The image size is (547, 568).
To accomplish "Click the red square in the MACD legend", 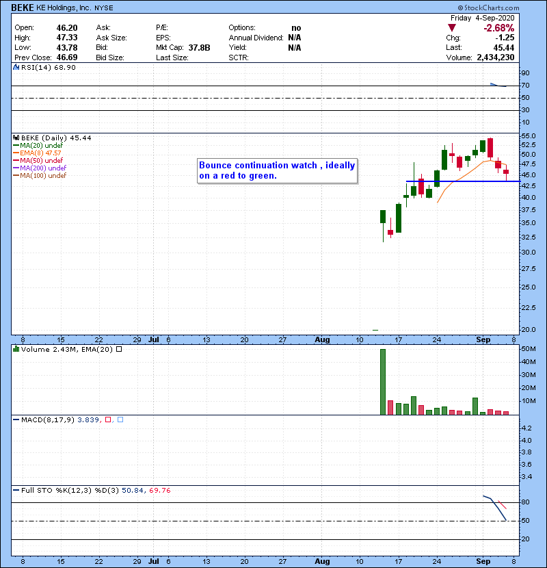I will coord(108,419).
